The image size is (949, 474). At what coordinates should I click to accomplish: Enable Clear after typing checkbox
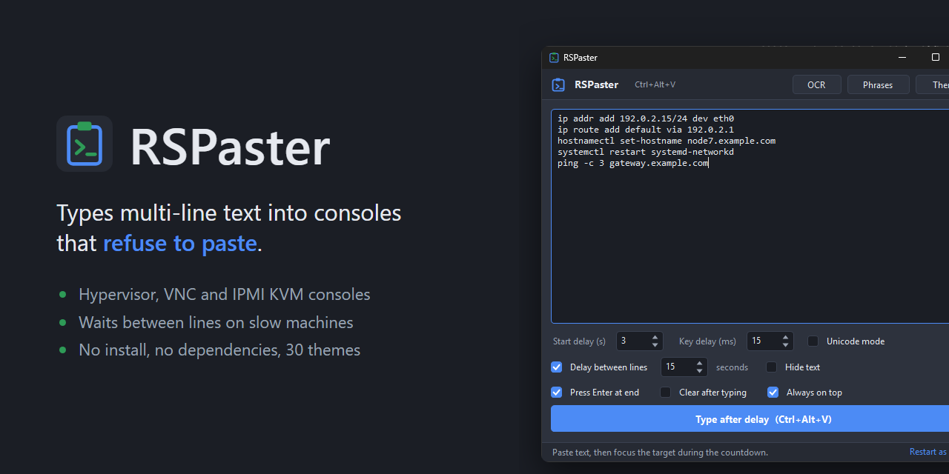666,393
